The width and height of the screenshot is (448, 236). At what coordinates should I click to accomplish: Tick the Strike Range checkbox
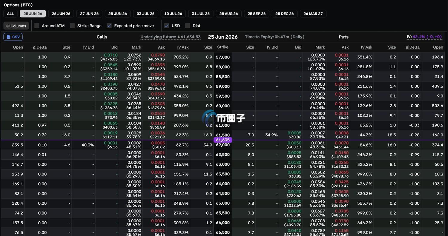click(x=72, y=26)
